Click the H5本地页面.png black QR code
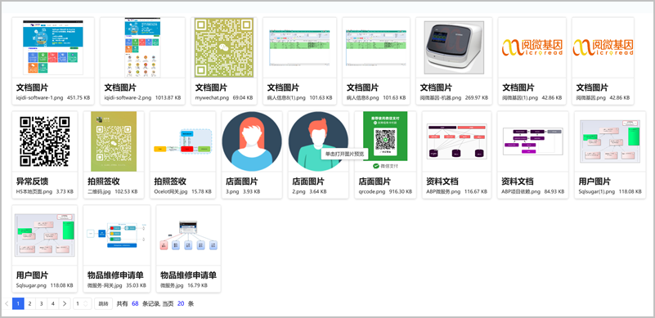Viewport: 655px width, 318px height. 45,141
